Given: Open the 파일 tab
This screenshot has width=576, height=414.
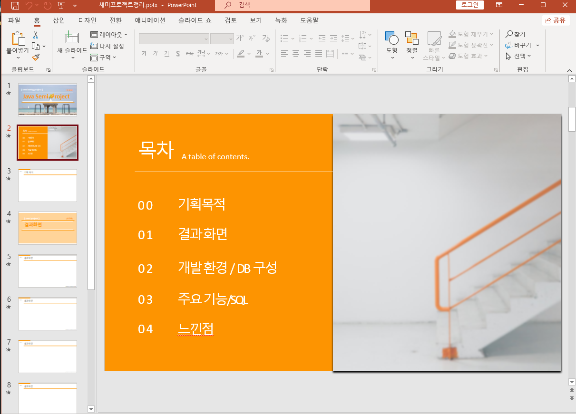Looking at the screenshot, I should coord(15,20).
